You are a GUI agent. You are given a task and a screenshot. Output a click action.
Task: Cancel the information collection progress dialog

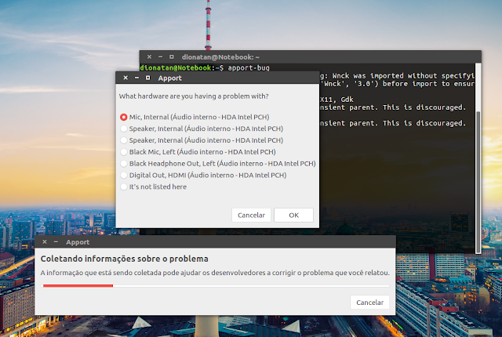369,303
